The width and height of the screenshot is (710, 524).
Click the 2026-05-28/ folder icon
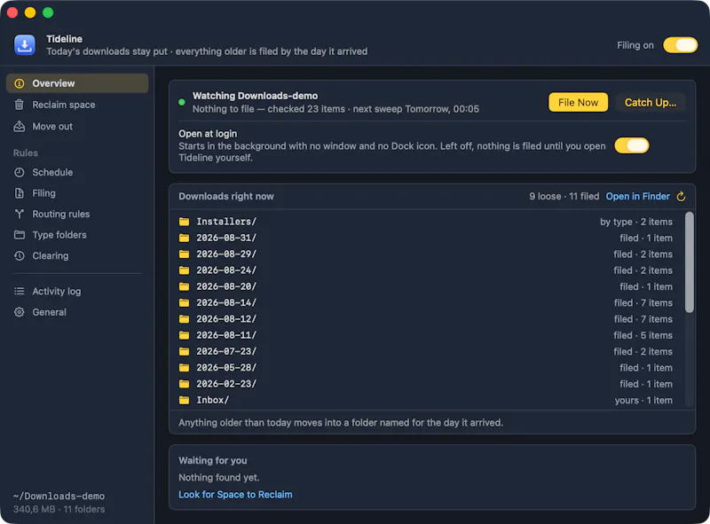click(184, 367)
